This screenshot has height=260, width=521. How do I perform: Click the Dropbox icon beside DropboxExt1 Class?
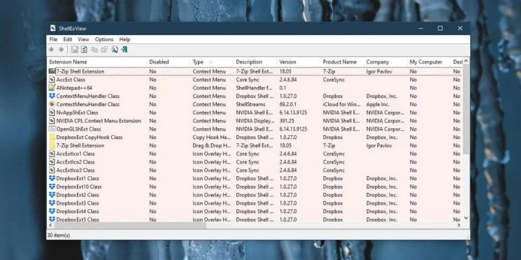52,178
